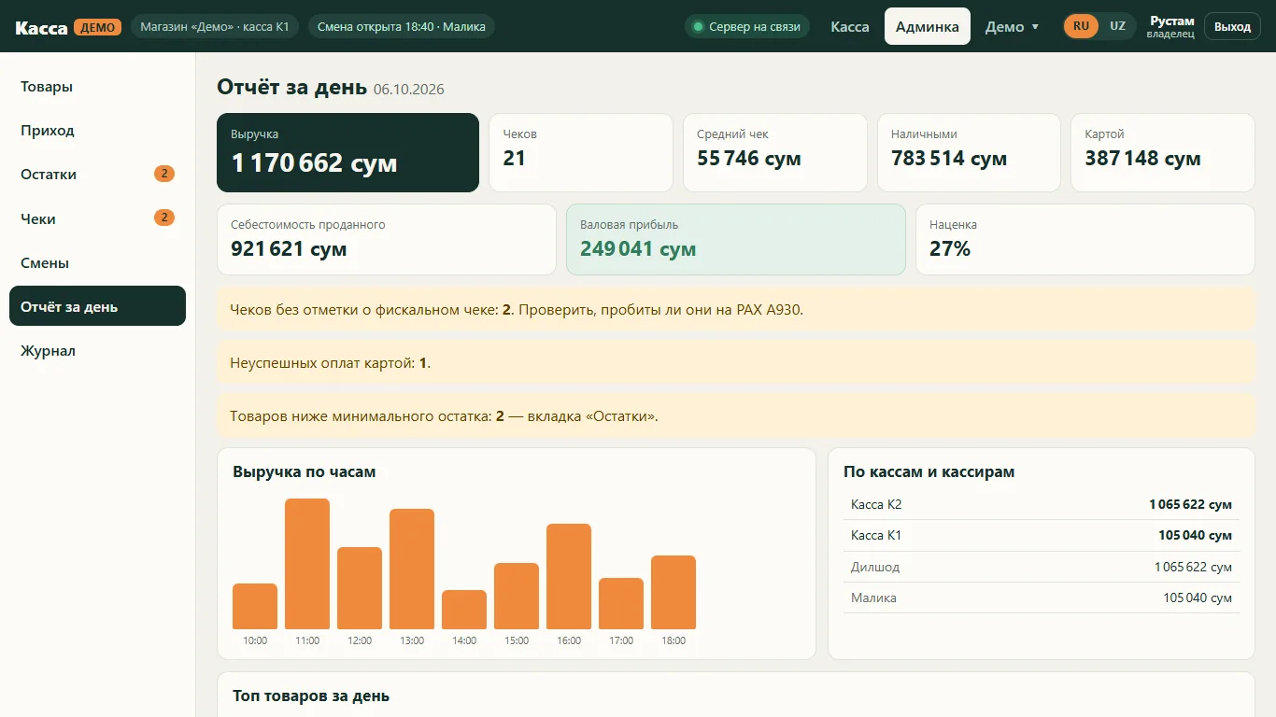The height and width of the screenshot is (717, 1276).
Task: Click the 16:00 revenue bar
Action: pyautogui.click(x=569, y=576)
